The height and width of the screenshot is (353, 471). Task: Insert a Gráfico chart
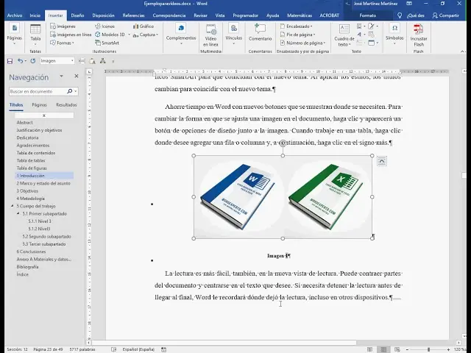144,26
